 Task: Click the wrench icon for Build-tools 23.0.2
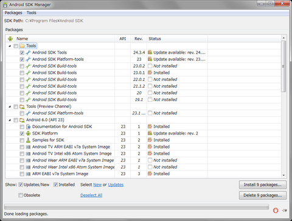click(x=28, y=66)
